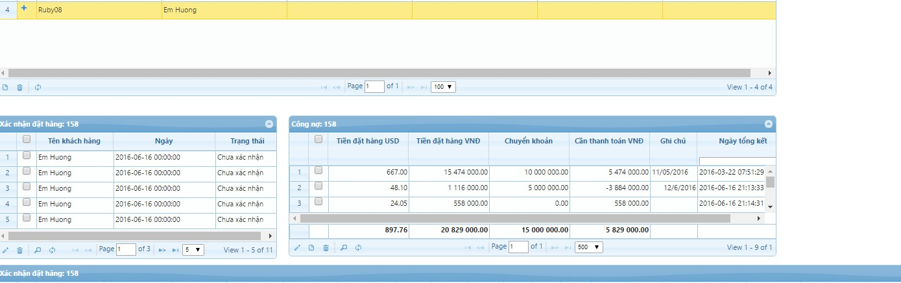Tick the select-all checkbox in the Xác nhận đặt hàng header

click(x=27, y=139)
